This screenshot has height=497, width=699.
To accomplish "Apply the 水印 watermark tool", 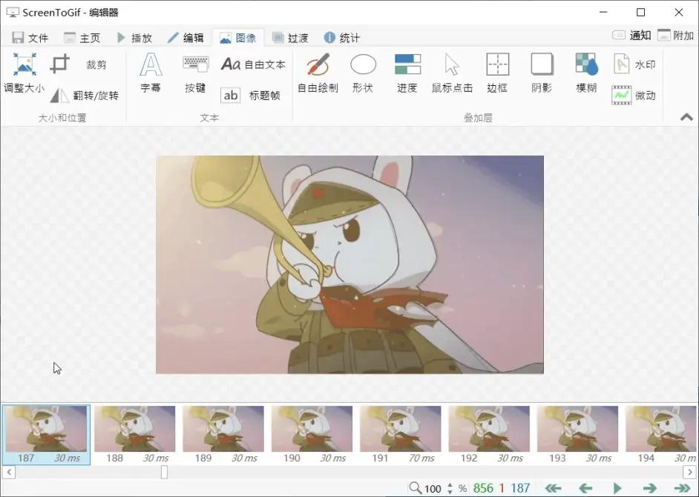I will coord(634,65).
